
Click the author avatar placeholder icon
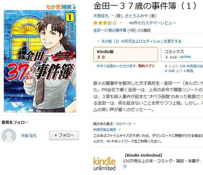point(9,136)
